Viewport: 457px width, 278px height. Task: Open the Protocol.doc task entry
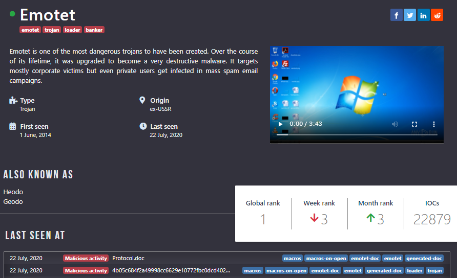[x=129, y=258]
